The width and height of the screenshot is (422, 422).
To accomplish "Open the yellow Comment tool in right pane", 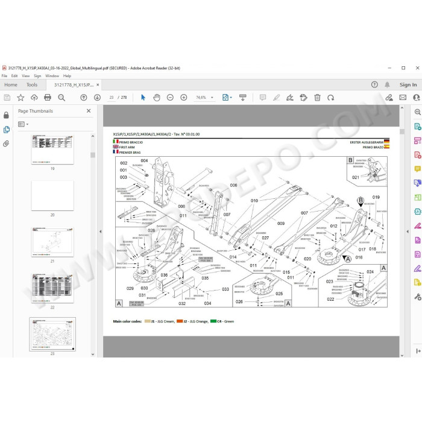I will point(417,169).
